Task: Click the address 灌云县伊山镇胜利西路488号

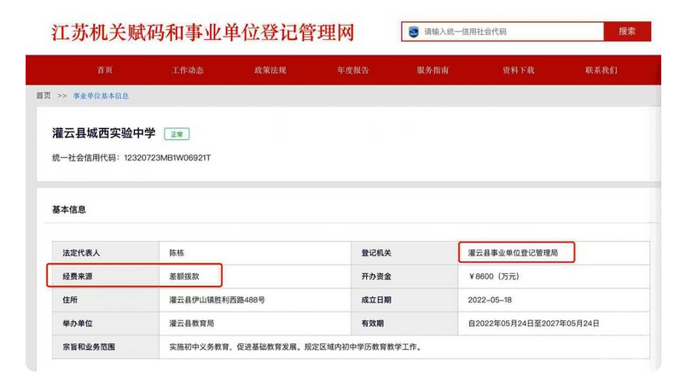Action: click(217, 301)
